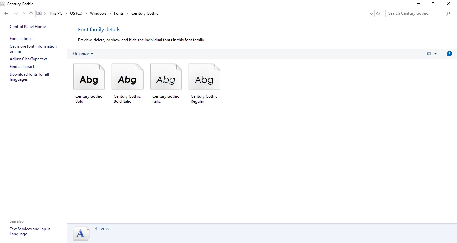Select the Century Gothic Bold font
457x243 pixels.
click(89, 84)
